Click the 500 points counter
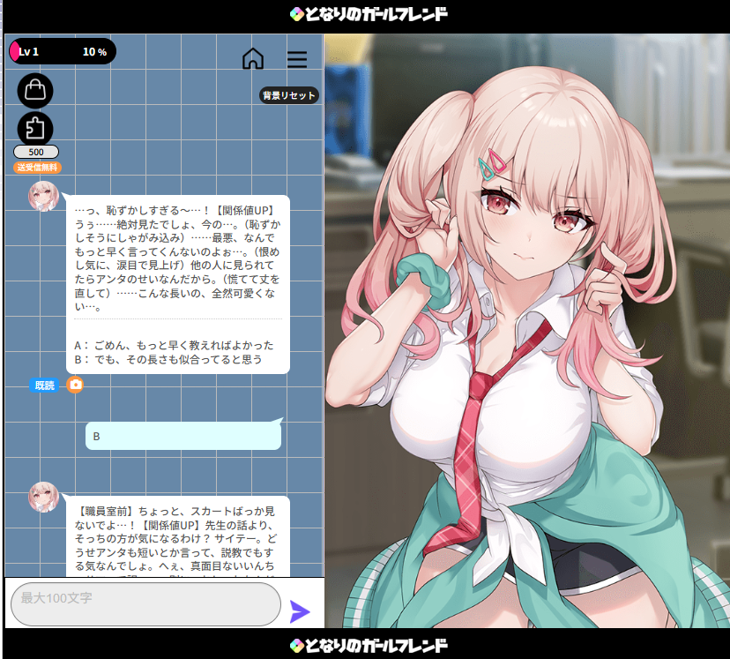730x659 pixels. point(36,152)
